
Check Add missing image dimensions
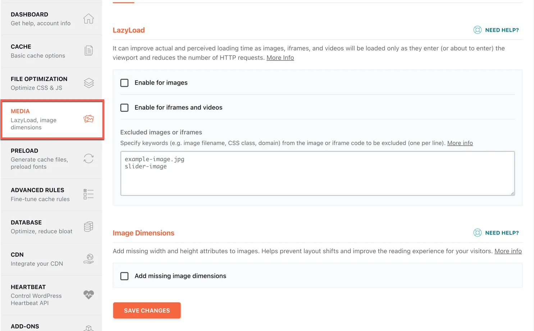(x=124, y=276)
